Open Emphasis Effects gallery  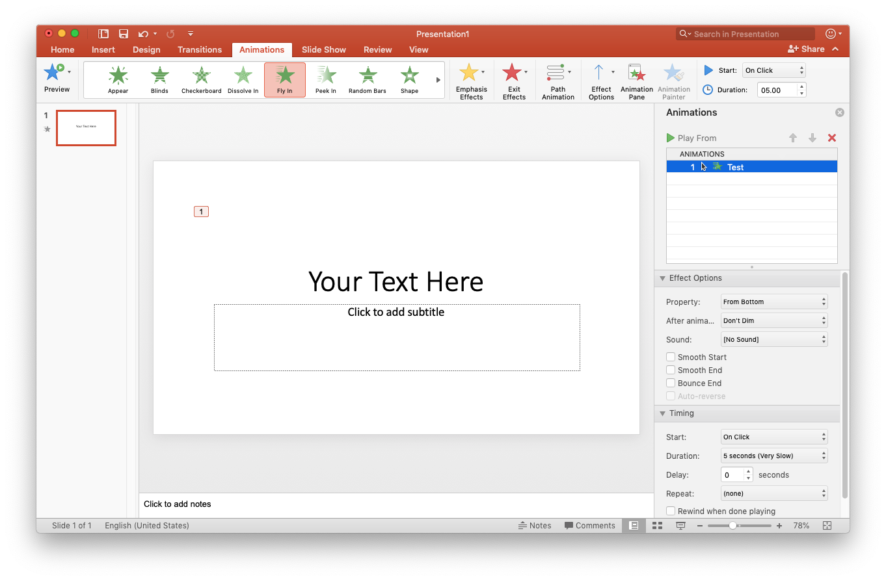coord(471,81)
